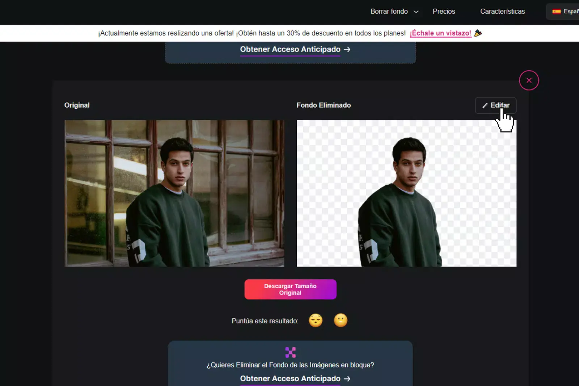
Task: Open the Características menu item
Action: coord(502,12)
